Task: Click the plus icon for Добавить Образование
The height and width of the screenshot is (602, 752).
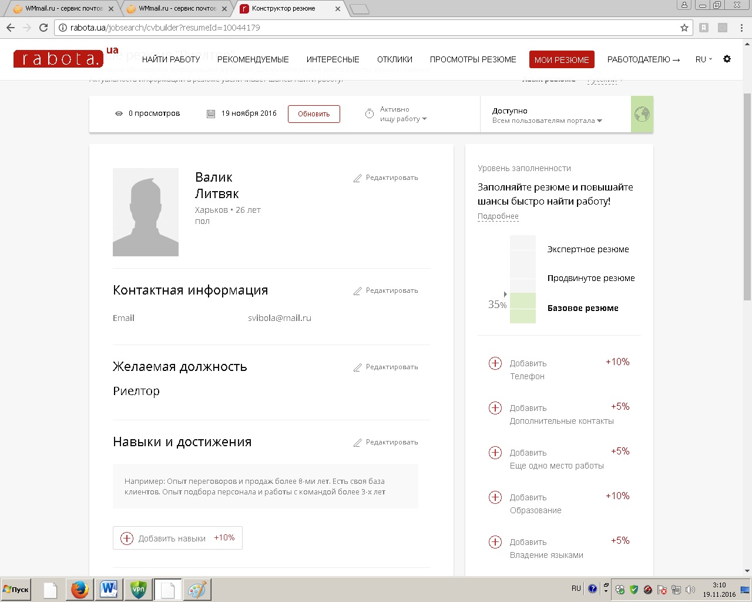Action: click(495, 497)
